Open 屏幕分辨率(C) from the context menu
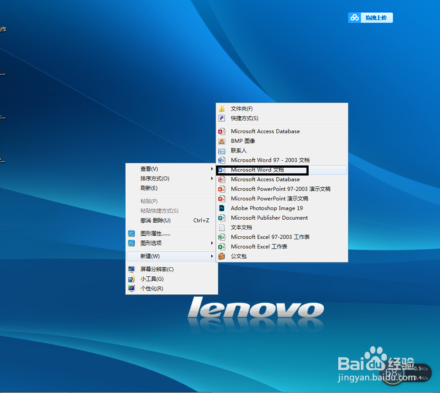440x393 pixels. [x=172, y=269]
